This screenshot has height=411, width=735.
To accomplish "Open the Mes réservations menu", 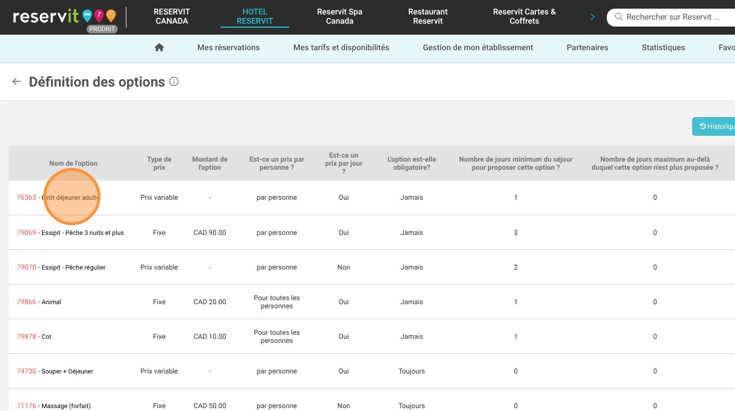I will [x=229, y=48].
